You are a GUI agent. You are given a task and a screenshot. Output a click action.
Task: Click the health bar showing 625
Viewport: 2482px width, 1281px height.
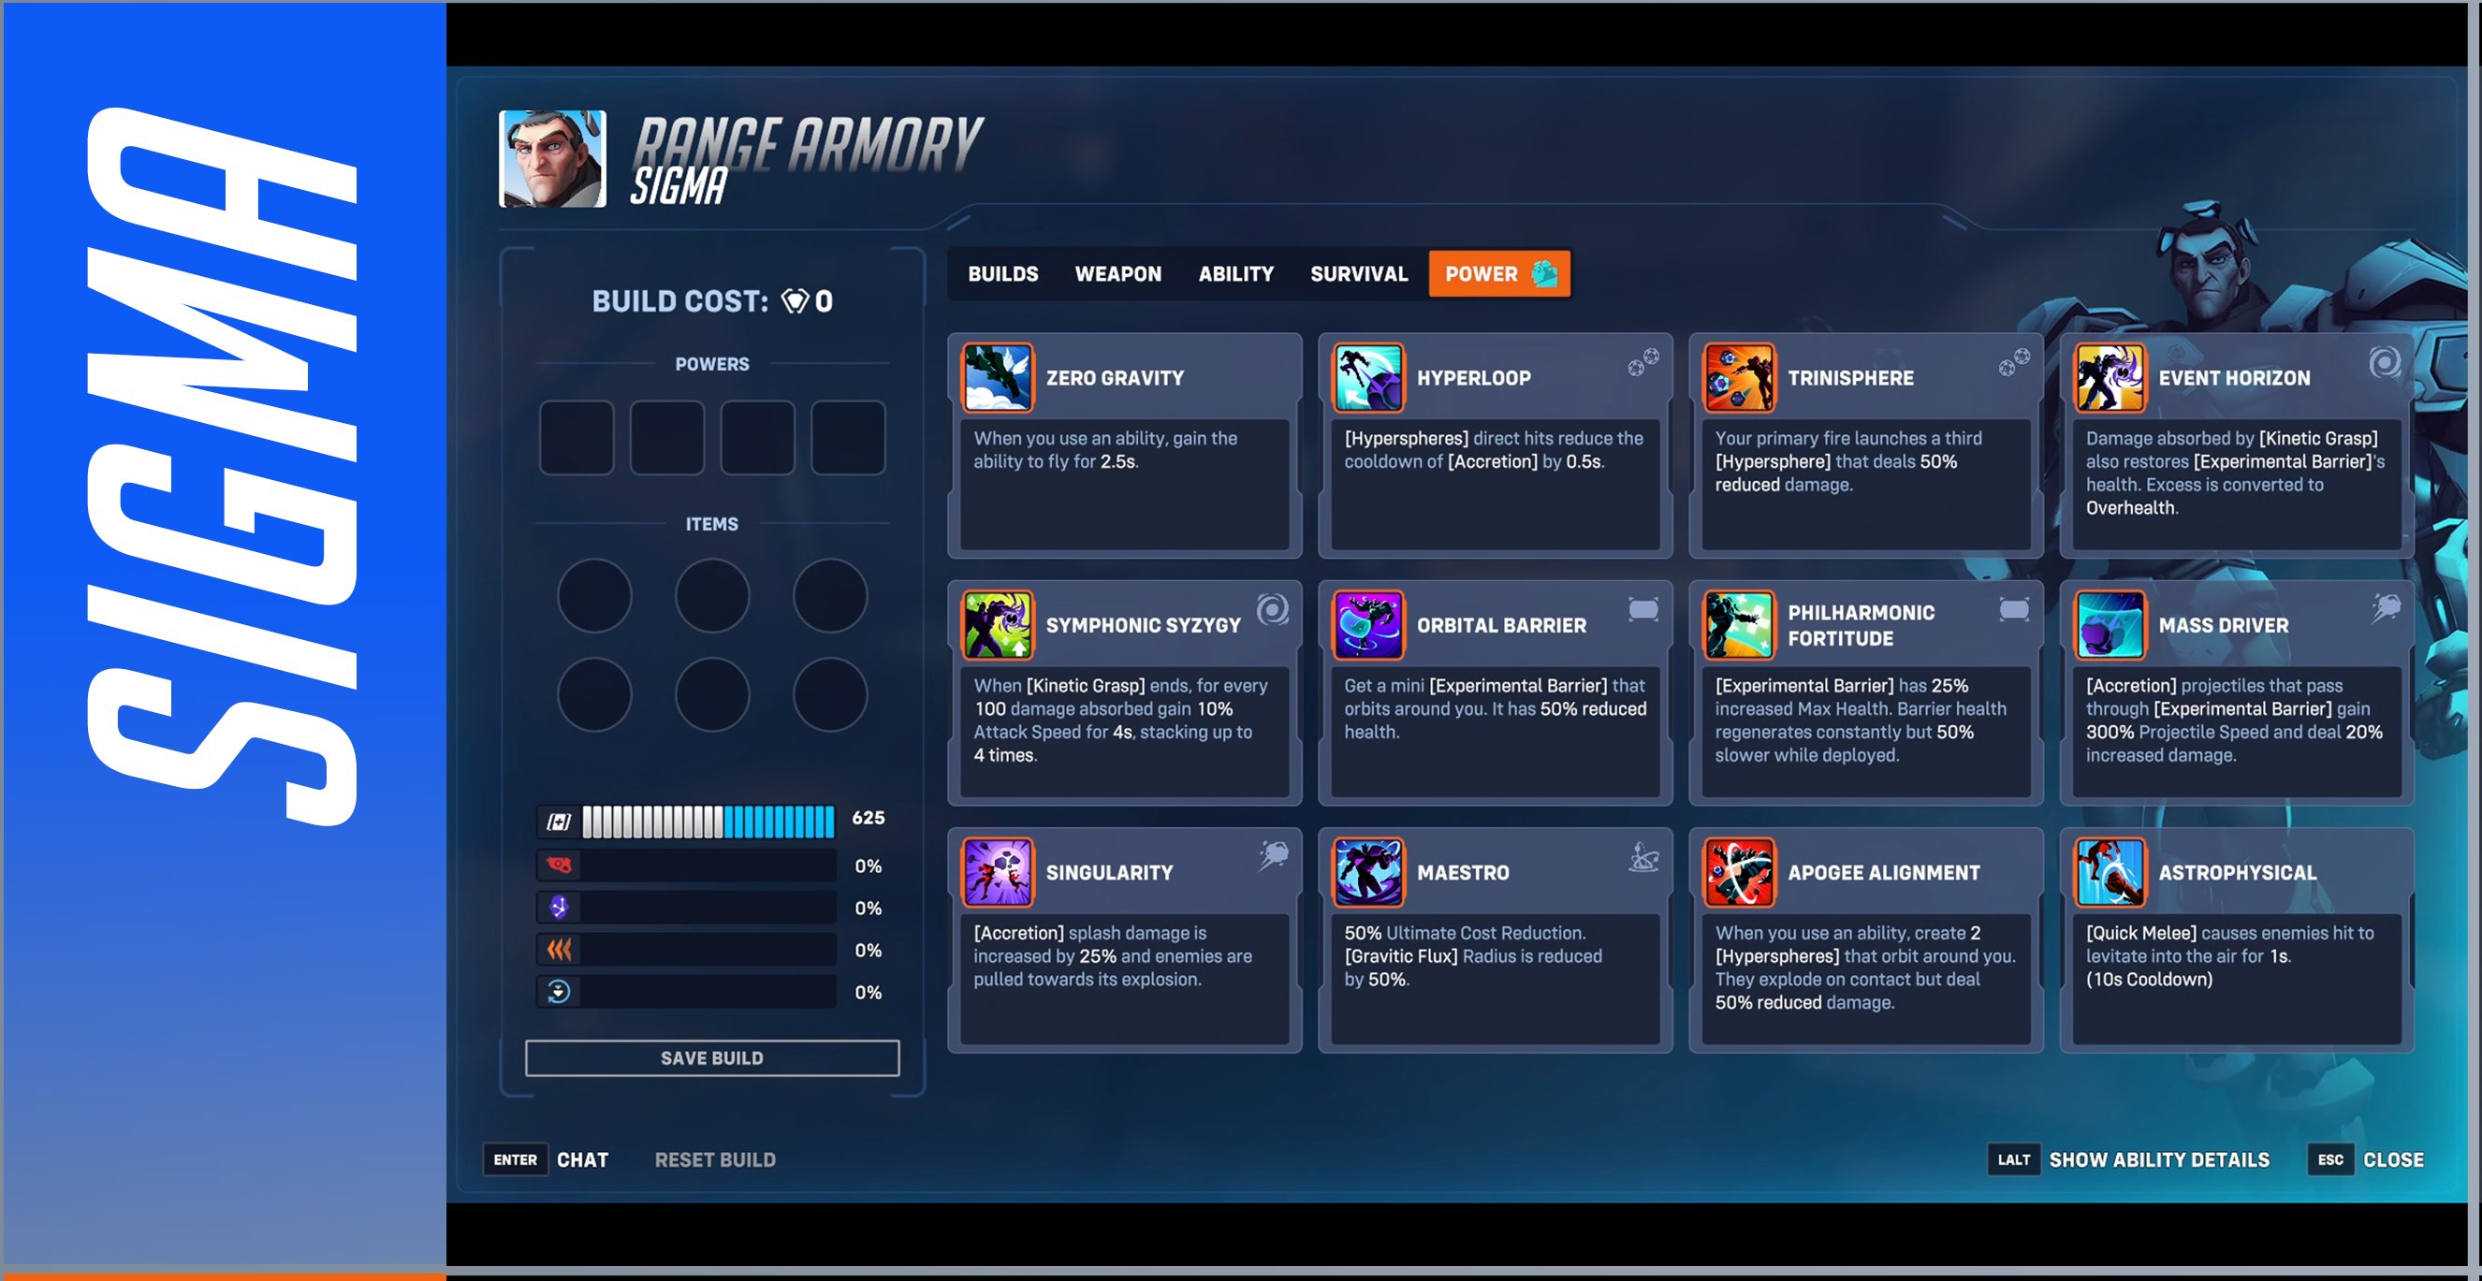pos(708,822)
